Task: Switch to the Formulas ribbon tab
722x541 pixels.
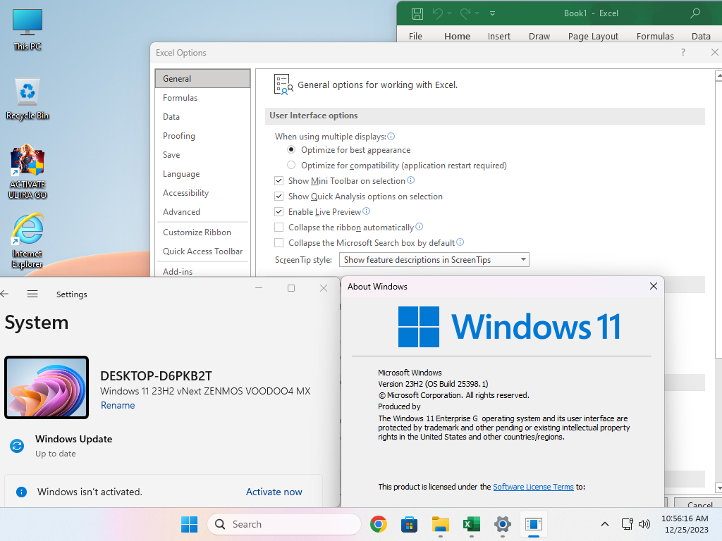Action: point(655,36)
